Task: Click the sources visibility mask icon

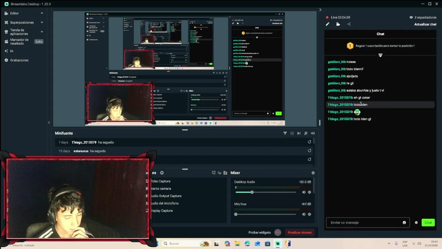Action: tap(220, 173)
